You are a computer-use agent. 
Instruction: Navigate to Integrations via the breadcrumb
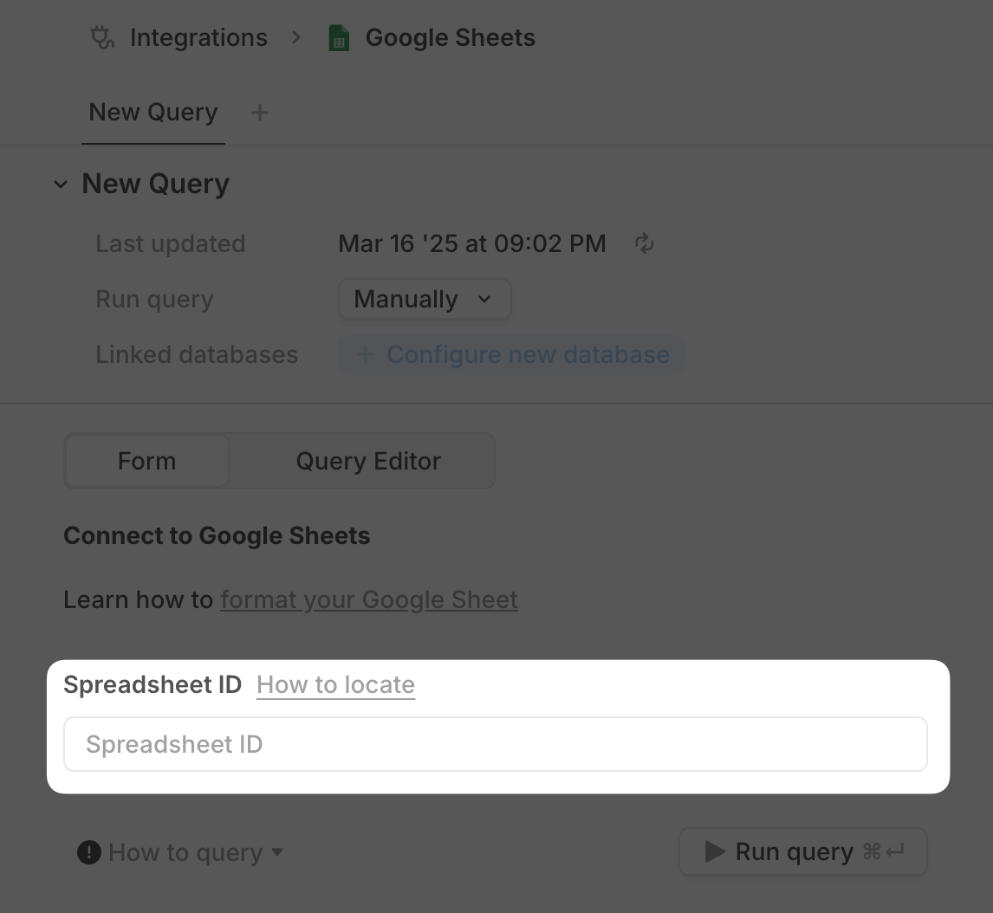coord(198,37)
